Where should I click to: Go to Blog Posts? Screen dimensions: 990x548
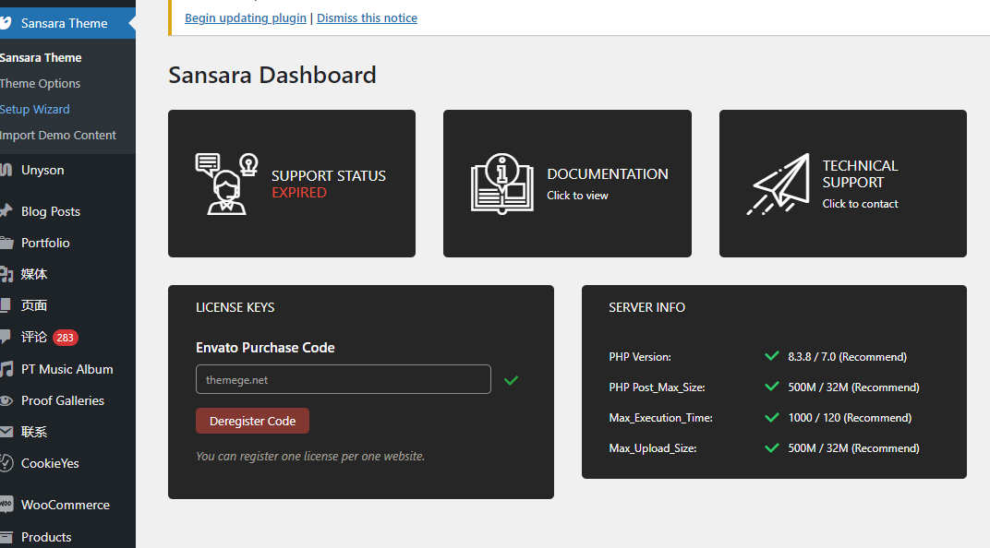click(51, 211)
